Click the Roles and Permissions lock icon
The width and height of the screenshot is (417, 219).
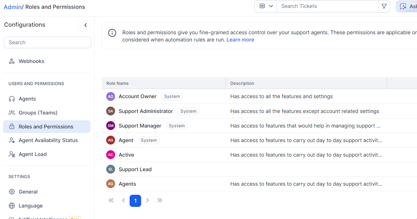12,127
